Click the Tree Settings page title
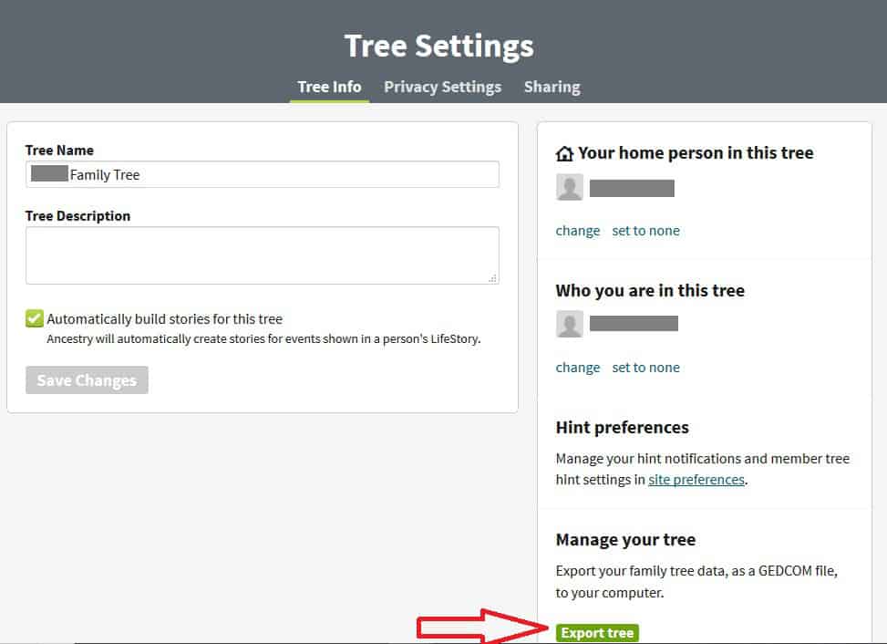Viewport: 887px width, 644px height. 439,46
